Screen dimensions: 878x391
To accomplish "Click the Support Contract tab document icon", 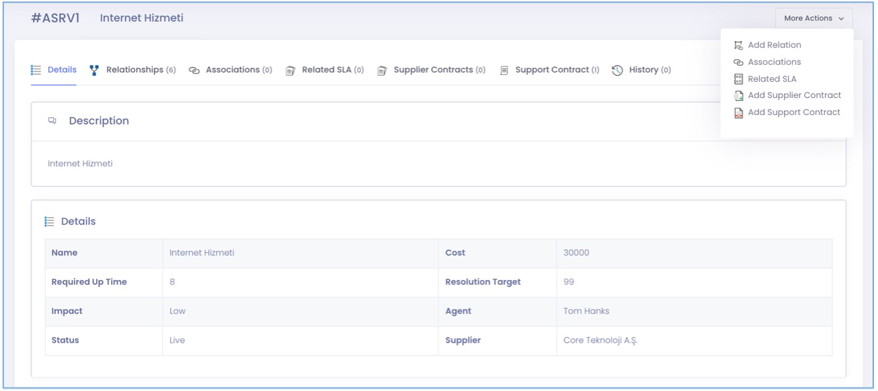I will pos(504,70).
